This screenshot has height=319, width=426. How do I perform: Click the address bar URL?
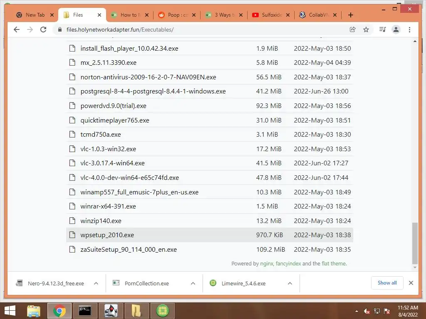(120, 29)
